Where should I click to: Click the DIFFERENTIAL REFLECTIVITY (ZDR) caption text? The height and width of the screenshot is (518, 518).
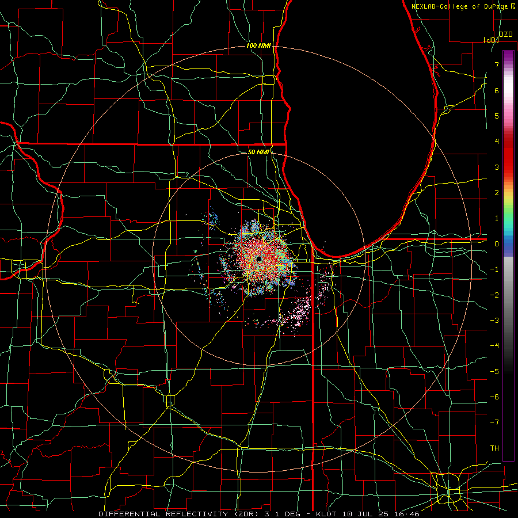[x=180, y=514]
